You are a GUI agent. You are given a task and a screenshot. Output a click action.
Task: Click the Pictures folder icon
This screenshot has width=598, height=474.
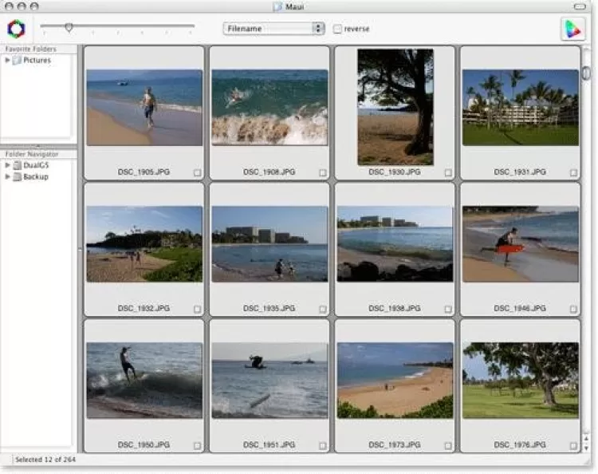pos(18,61)
